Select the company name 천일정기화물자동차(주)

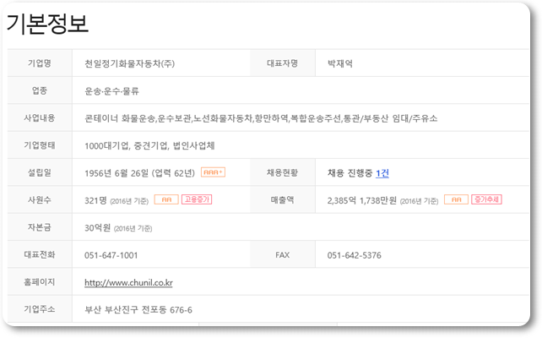coord(130,63)
